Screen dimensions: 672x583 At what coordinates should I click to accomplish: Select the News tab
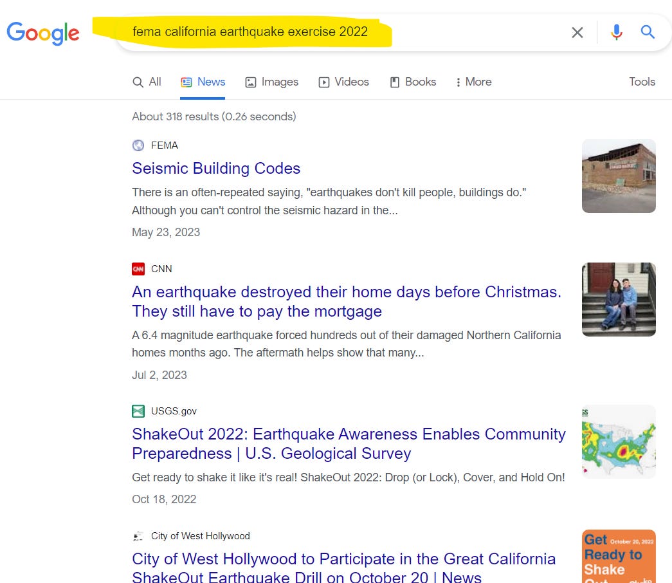click(x=203, y=82)
